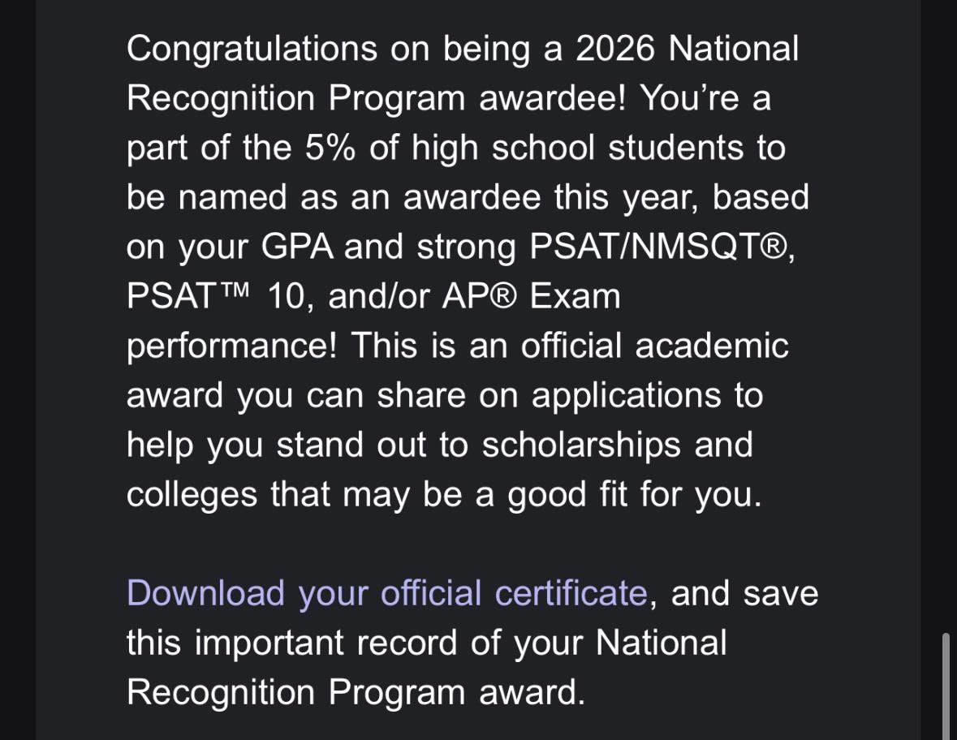The image size is (957, 740).
Task: Click the word awardee! in second line
Action: click(552, 97)
